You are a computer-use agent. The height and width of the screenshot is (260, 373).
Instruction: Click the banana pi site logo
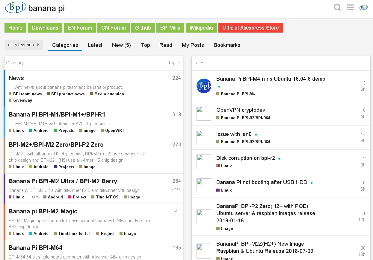click(x=35, y=8)
